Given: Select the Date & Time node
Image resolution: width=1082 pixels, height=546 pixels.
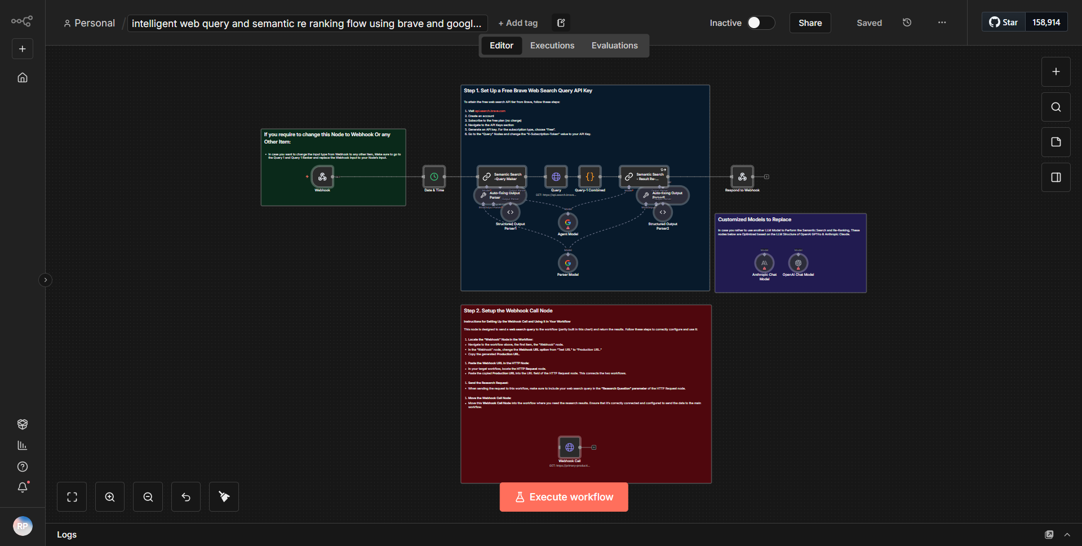Looking at the screenshot, I should coord(433,176).
